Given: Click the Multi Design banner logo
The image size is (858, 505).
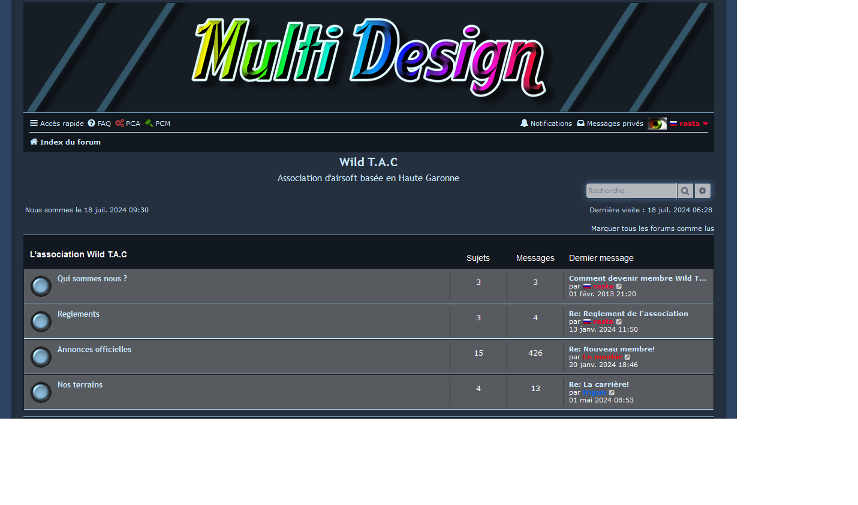Looking at the screenshot, I should coord(368,58).
